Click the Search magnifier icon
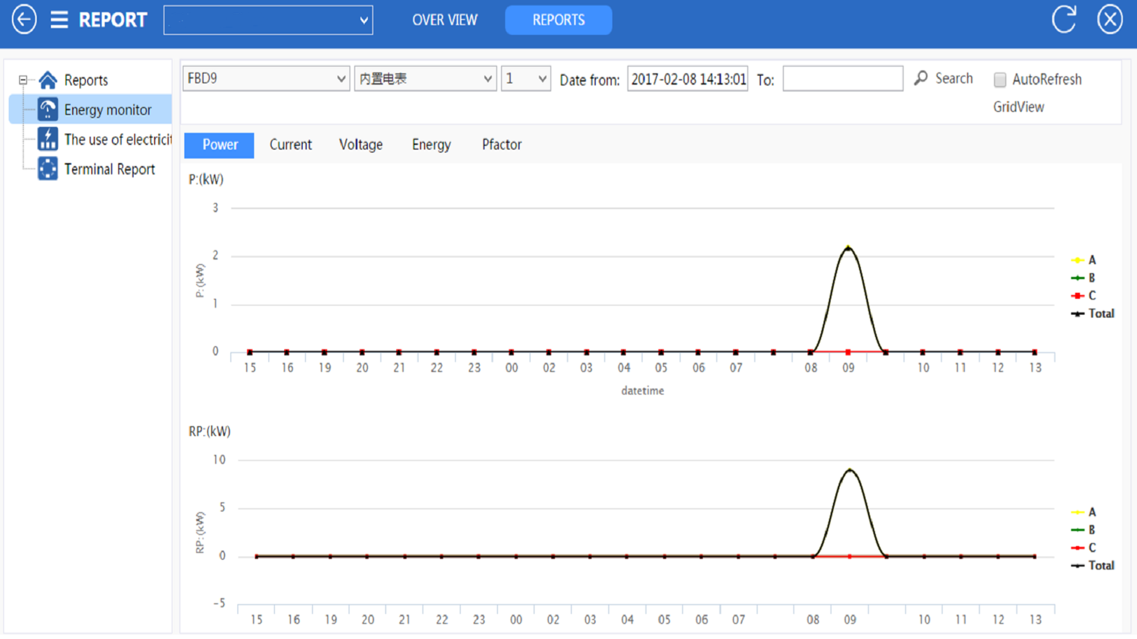Image resolution: width=1137 pixels, height=639 pixels. [x=921, y=78]
